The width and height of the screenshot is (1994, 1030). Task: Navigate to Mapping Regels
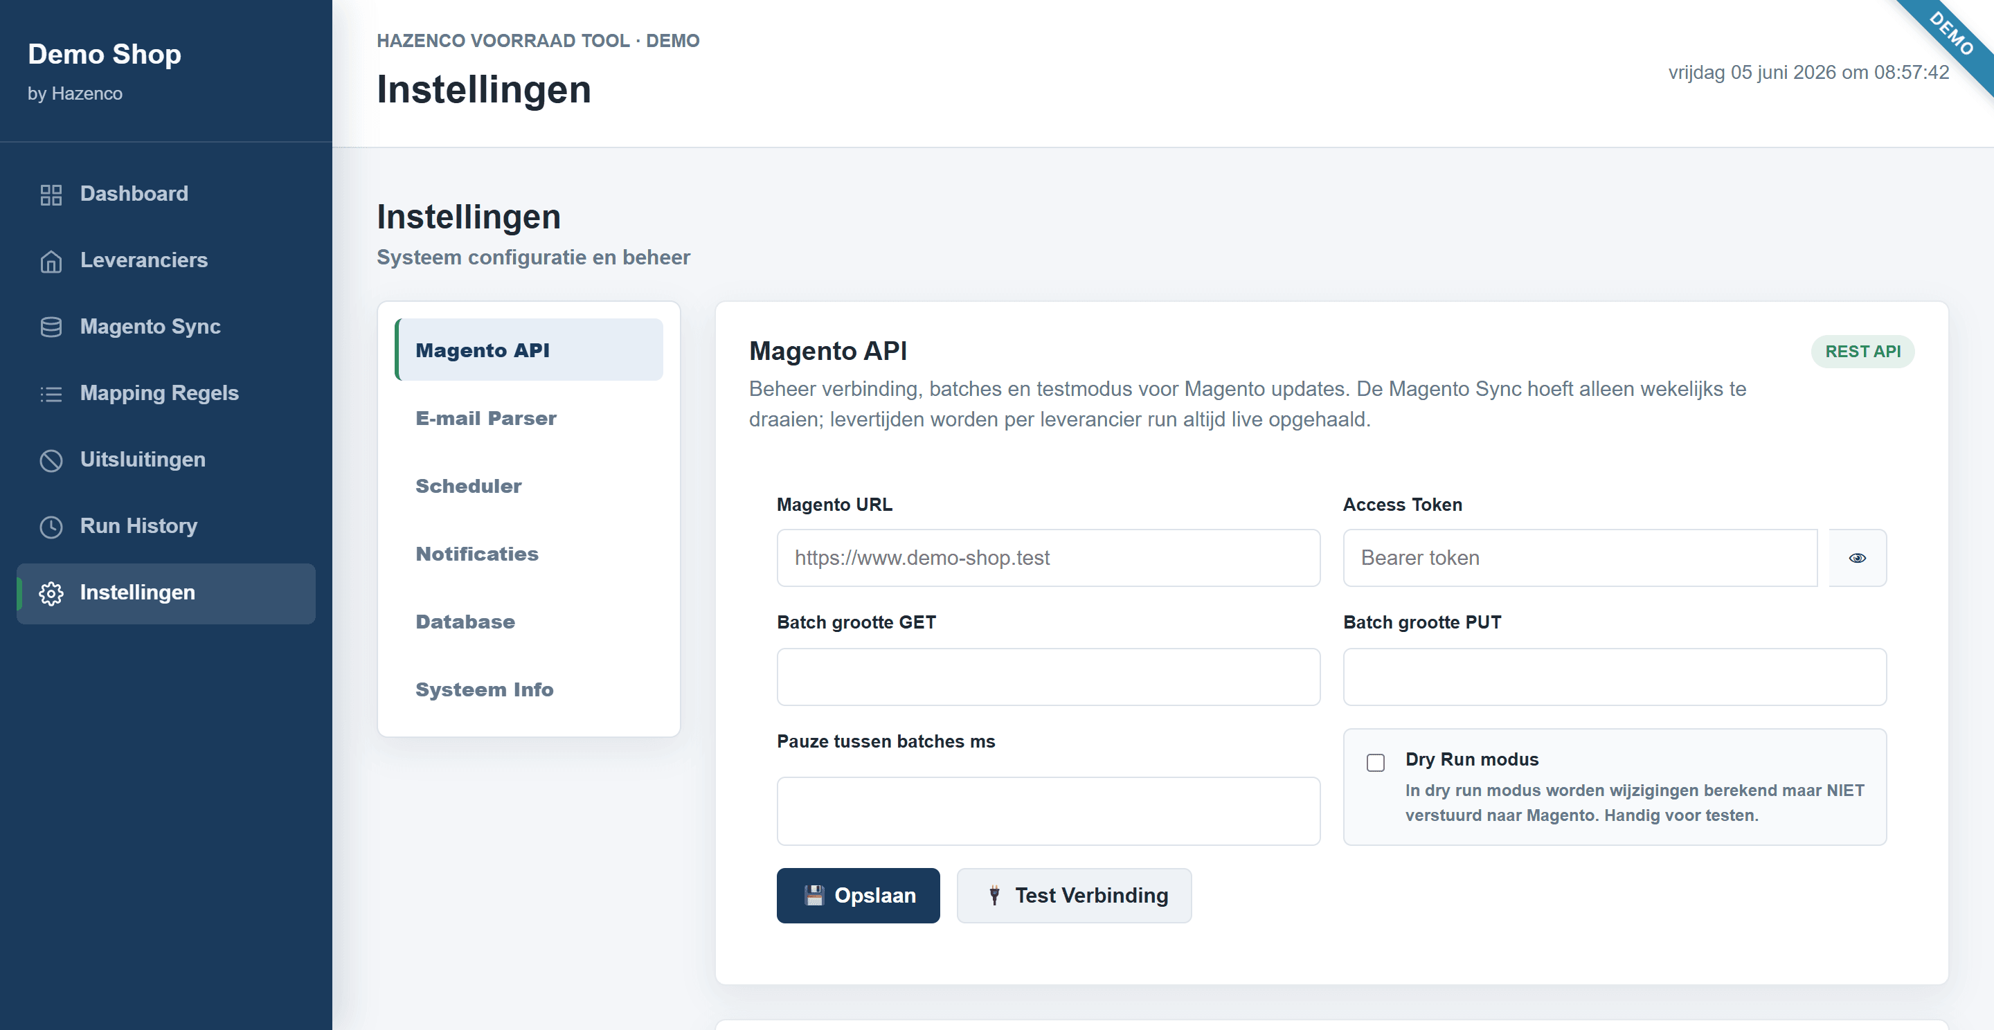pyautogui.click(x=166, y=394)
